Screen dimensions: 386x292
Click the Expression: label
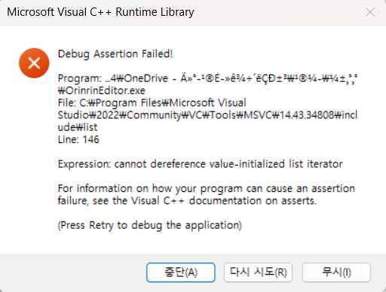point(84,164)
